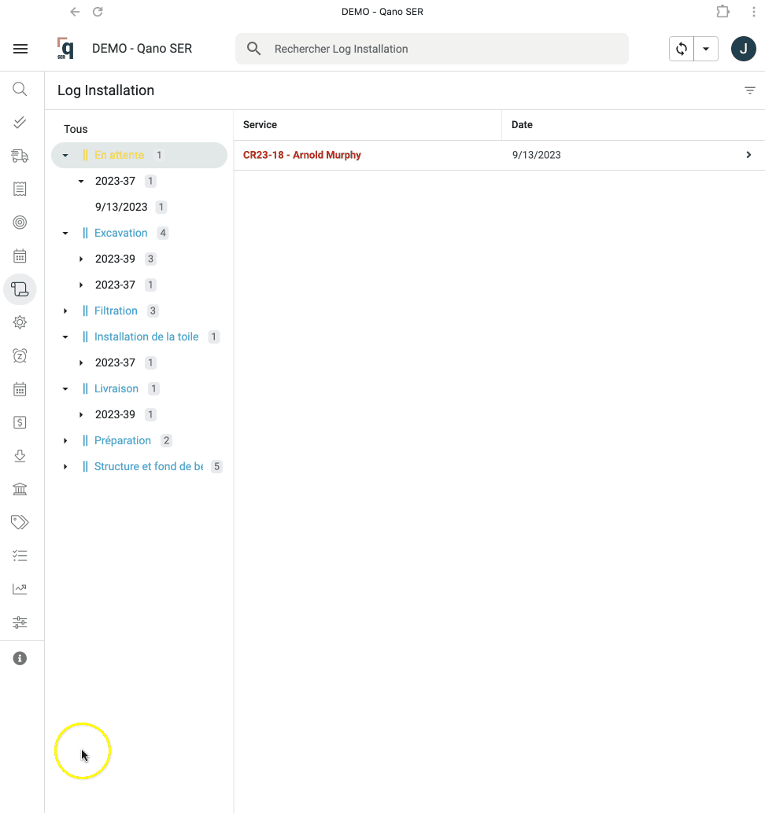Open the bank building sidebar icon
This screenshot has width=765, height=813.
(20, 489)
